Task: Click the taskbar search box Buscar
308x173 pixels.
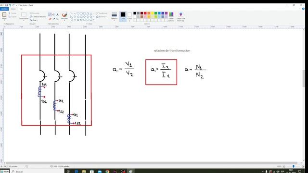Action: (38, 171)
